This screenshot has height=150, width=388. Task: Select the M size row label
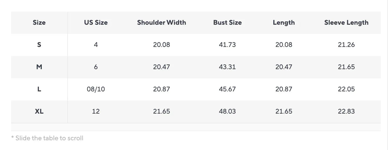tap(39, 67)
